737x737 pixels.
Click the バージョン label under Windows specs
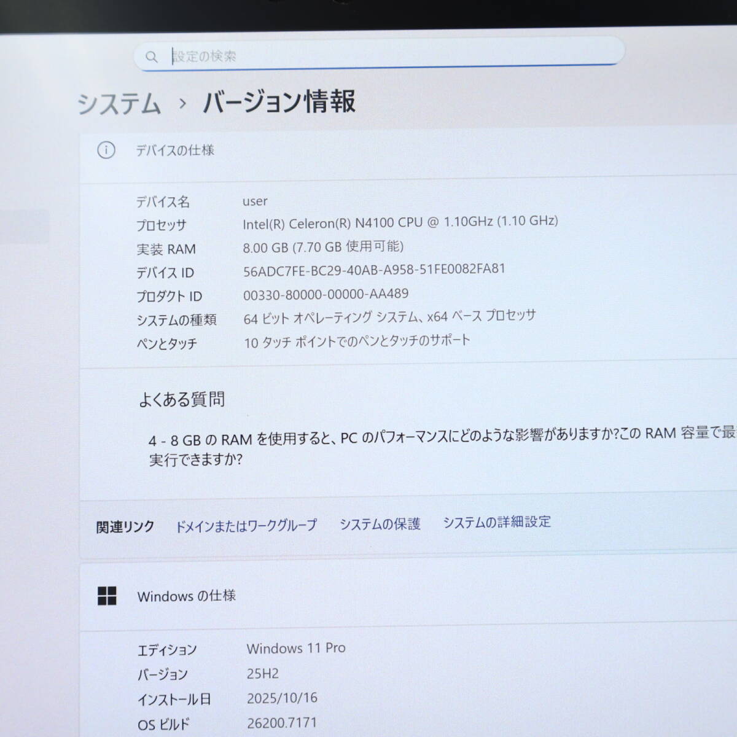coord(162,674)
